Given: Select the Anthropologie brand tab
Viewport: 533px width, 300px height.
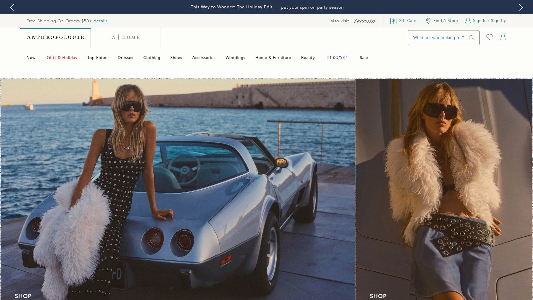Looking at the screenshot, I should [x=56, y=37].
